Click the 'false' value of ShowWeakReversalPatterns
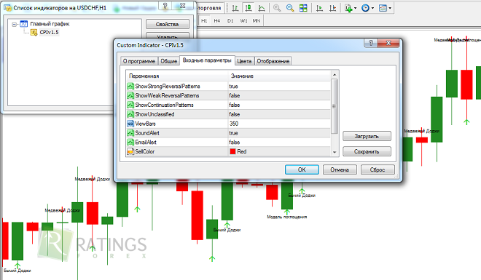 [x=235, y=95]
